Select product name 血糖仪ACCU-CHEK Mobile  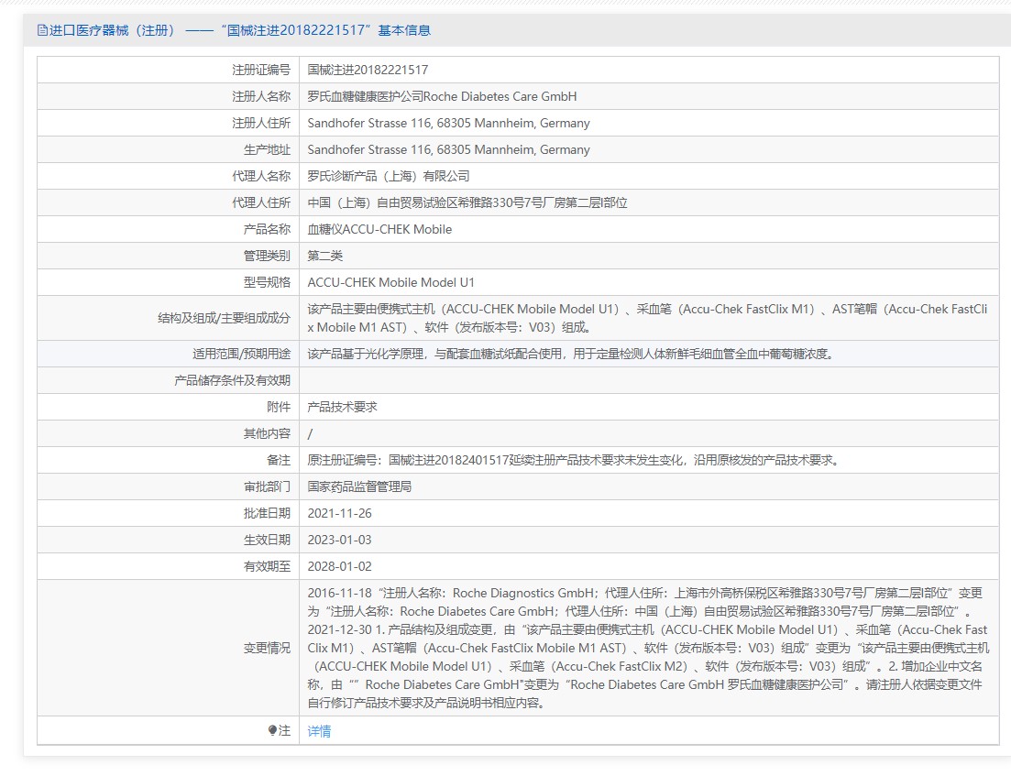[x=379, y=229]
